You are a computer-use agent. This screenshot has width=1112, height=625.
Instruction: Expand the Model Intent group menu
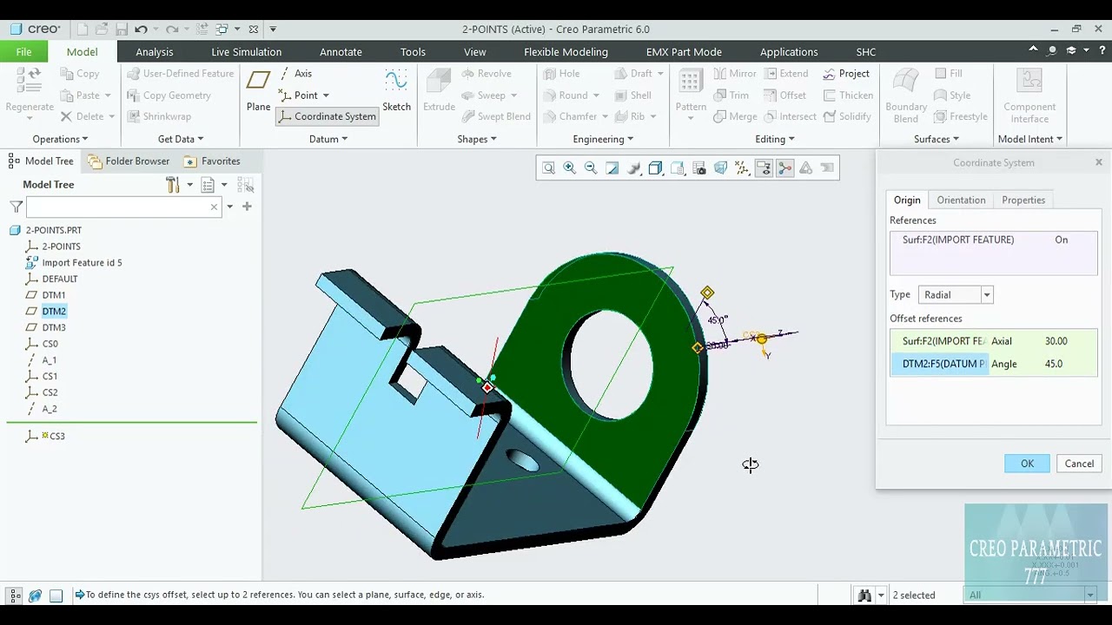[1029, 139]
